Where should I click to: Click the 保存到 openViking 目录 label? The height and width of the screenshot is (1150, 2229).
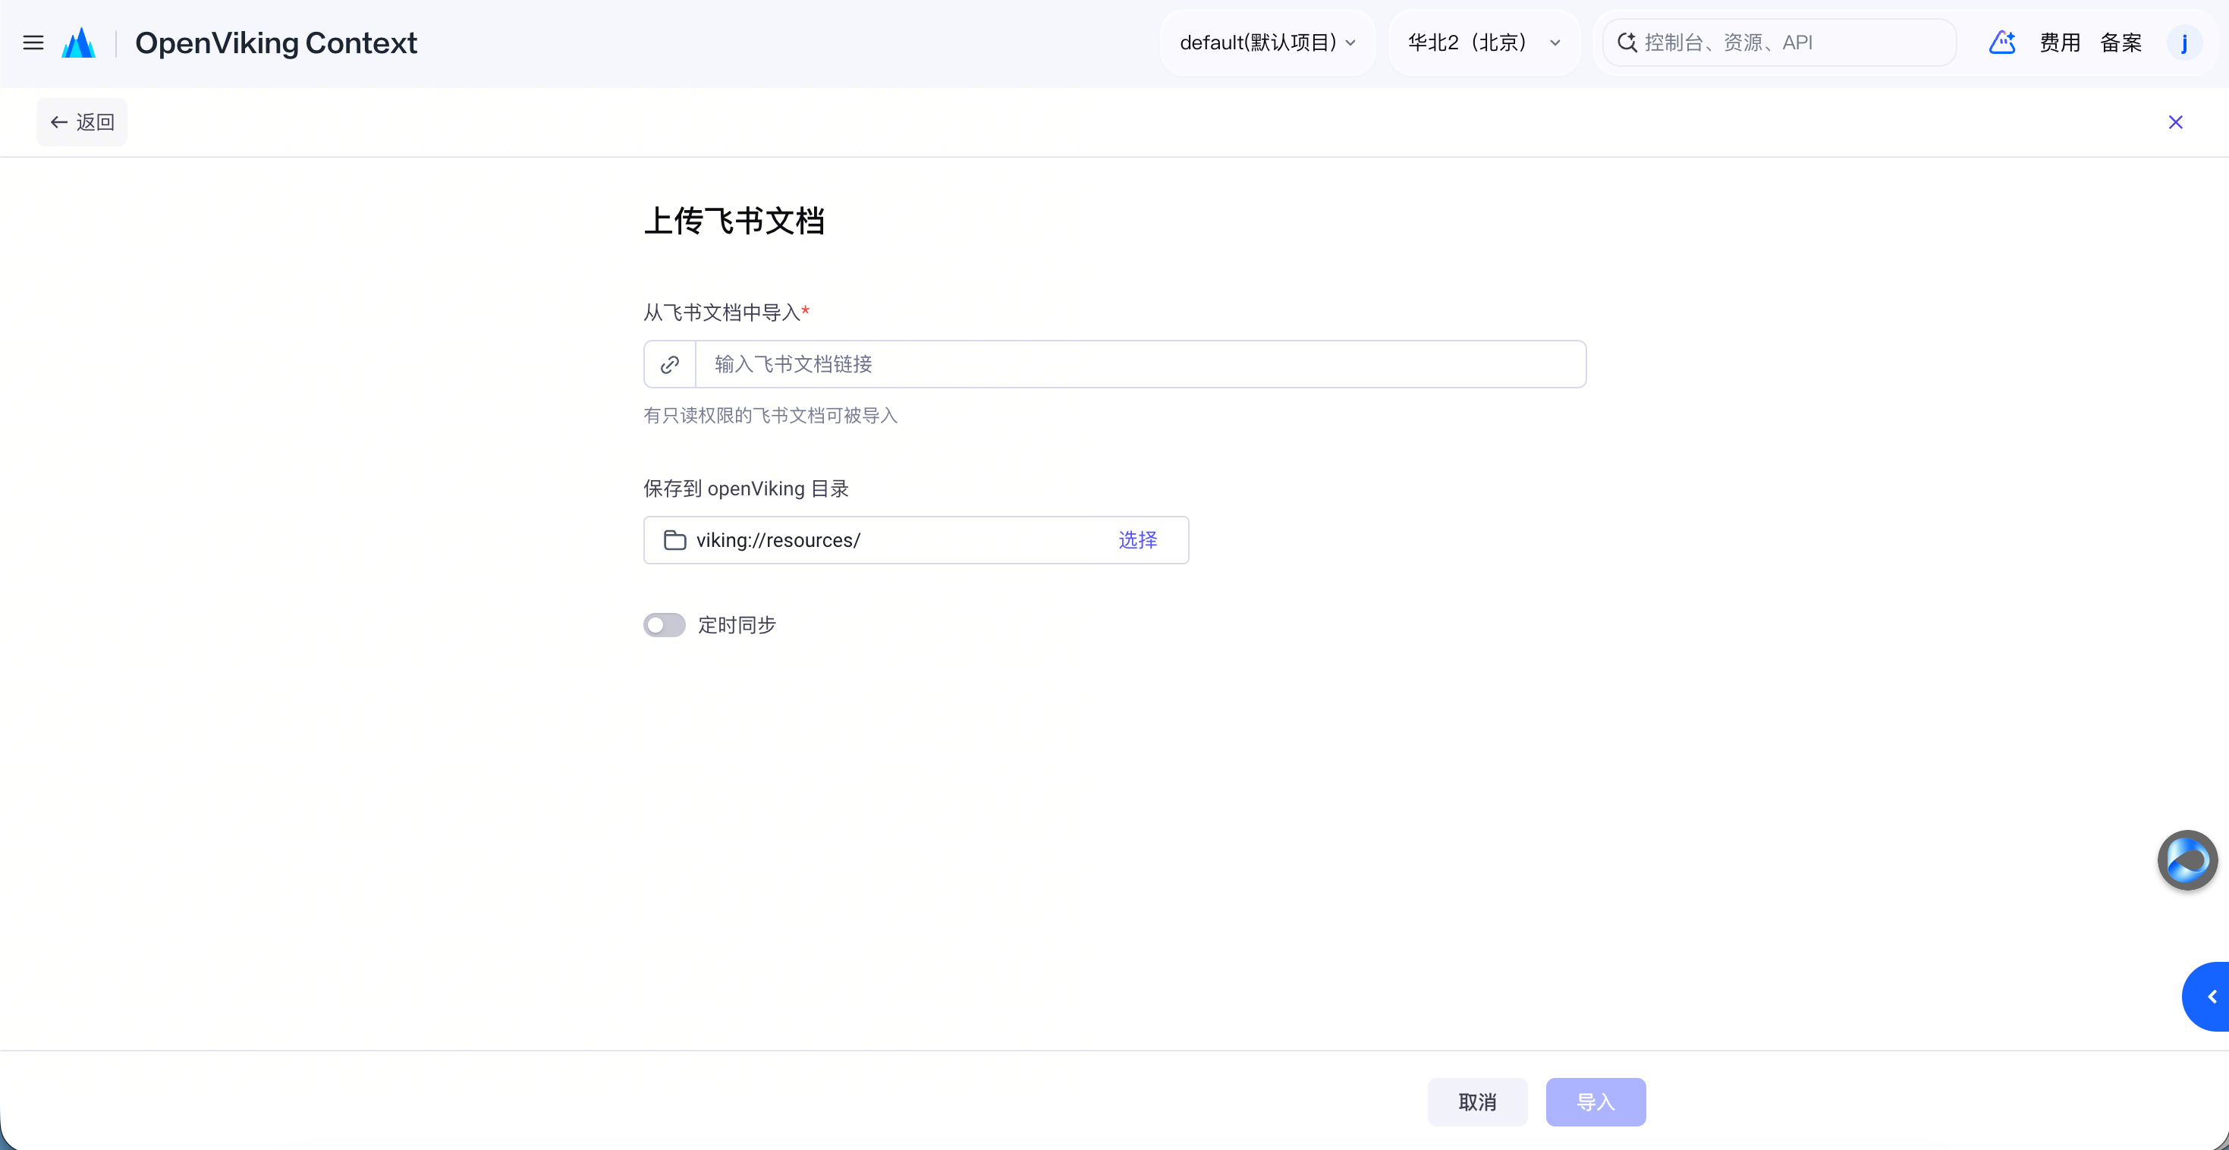click(746, 489)
